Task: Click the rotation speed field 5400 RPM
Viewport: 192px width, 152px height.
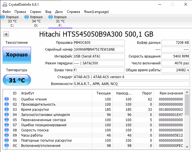Action: [176, 56]
